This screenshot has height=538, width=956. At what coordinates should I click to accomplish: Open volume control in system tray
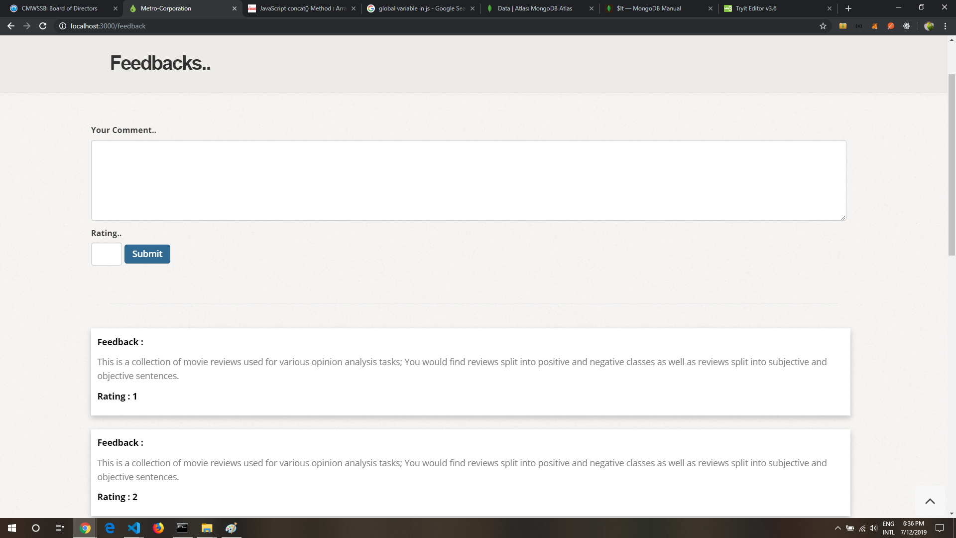pyautogui.click(x=873, y=528)
